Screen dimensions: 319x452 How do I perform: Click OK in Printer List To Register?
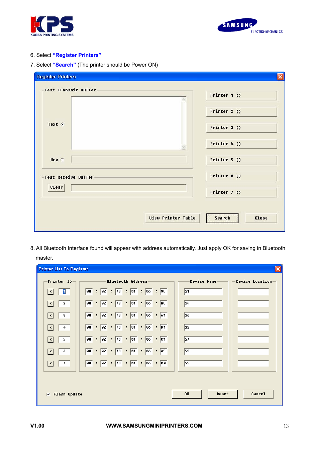point(187,394)
